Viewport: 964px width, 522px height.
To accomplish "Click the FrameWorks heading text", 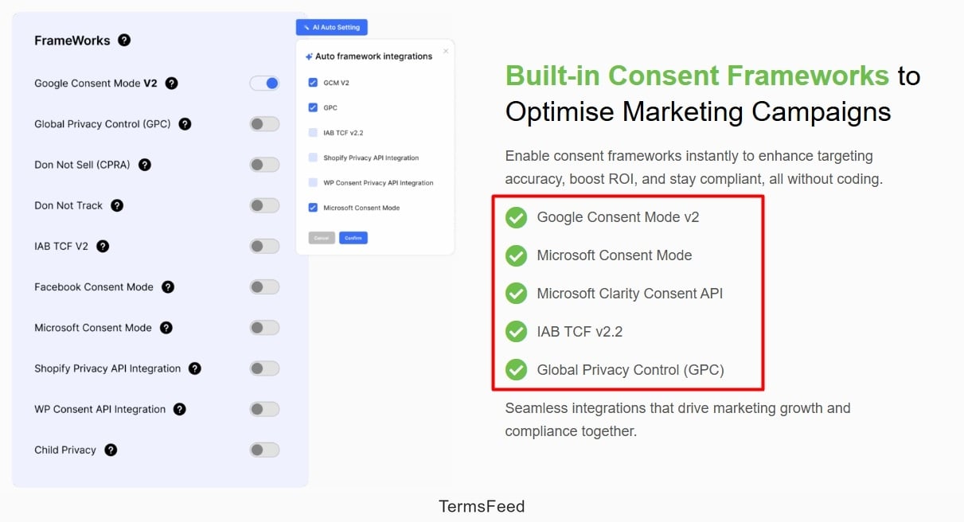I will pos(73,40).
